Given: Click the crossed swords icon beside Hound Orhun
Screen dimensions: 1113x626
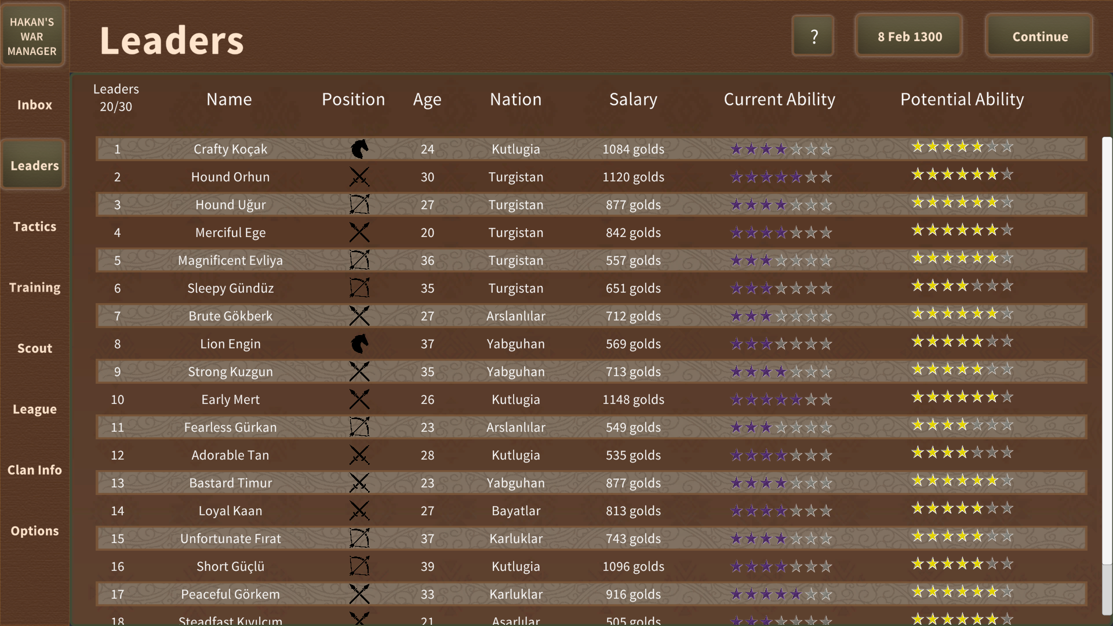Looking at the screenshot, I should (x=360, y=177).
